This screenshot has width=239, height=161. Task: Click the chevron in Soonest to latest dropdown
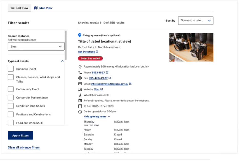(x=209, y=20)
